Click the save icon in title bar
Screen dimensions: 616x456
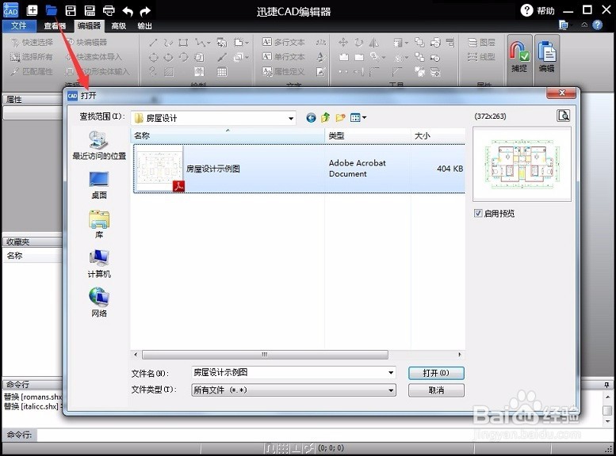tap(71, 10)
